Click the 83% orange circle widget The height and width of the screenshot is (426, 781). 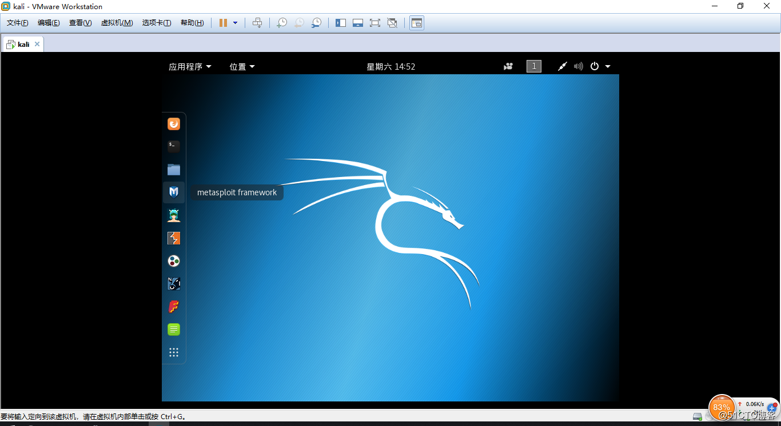tap(721, 408)
